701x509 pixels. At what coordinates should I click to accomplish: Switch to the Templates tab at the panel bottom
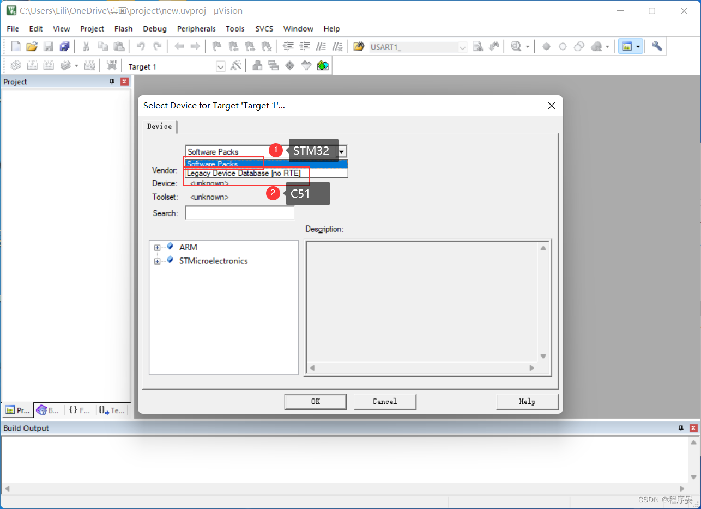tap(112, 410)
